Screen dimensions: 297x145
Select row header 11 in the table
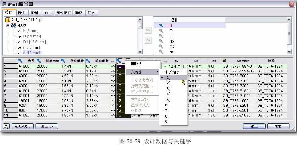(10, 115)
